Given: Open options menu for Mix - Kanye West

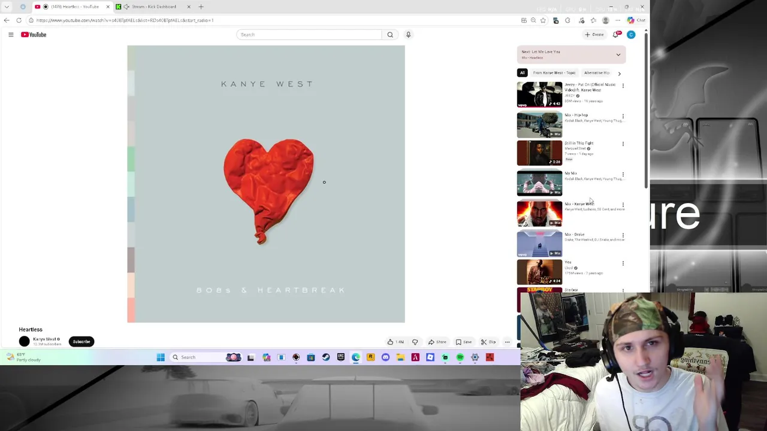Looking at the screenshot, I should (x=623, y=205).
